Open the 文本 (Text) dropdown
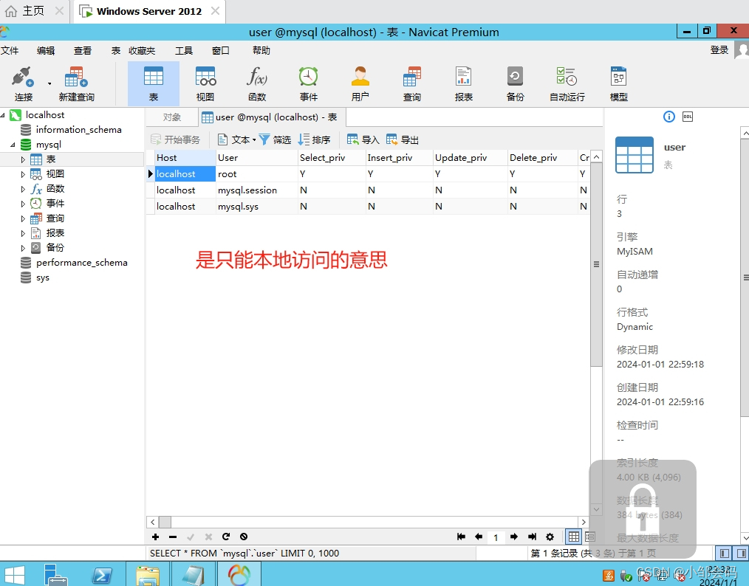This screenshot has height=586, width=749. point(237,139)
